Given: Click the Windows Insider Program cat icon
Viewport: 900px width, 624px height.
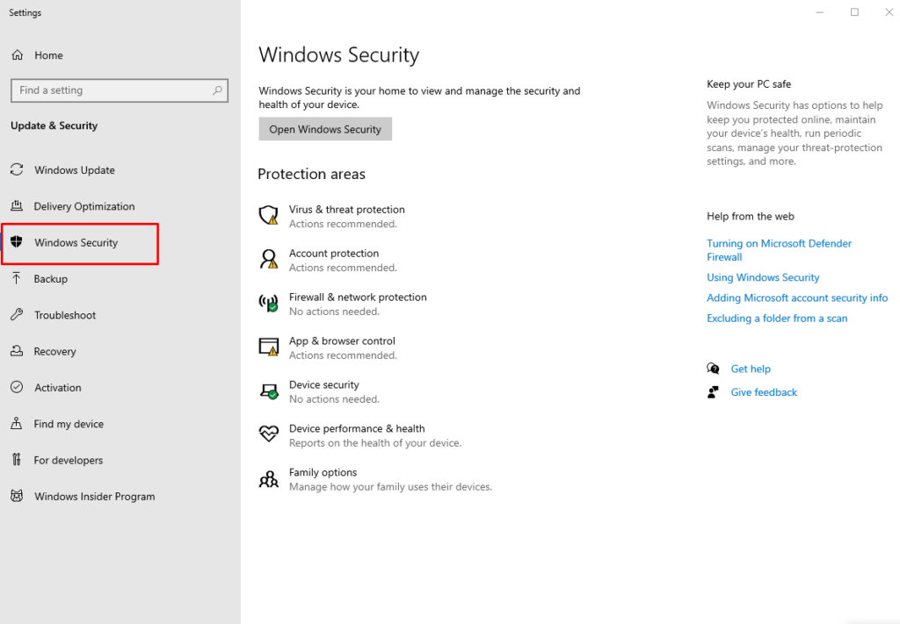Looking at the screenshot, I should tap(17, 496).
